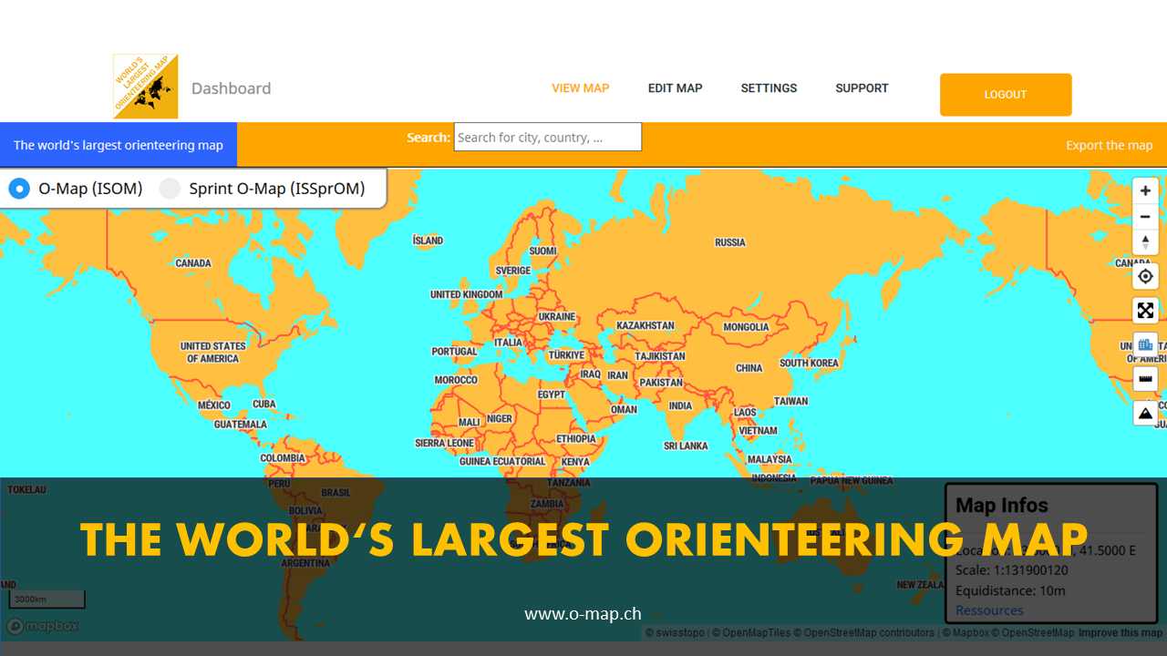Open the Support page
Screen dimensions: 1167x656
click(862, 88)
